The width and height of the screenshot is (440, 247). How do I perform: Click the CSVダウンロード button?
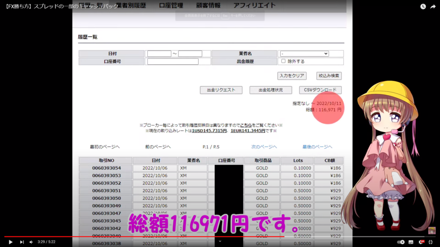coord(320,90)
